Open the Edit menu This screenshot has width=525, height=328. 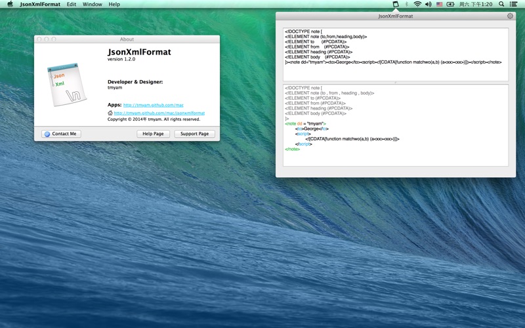point(72,4)
